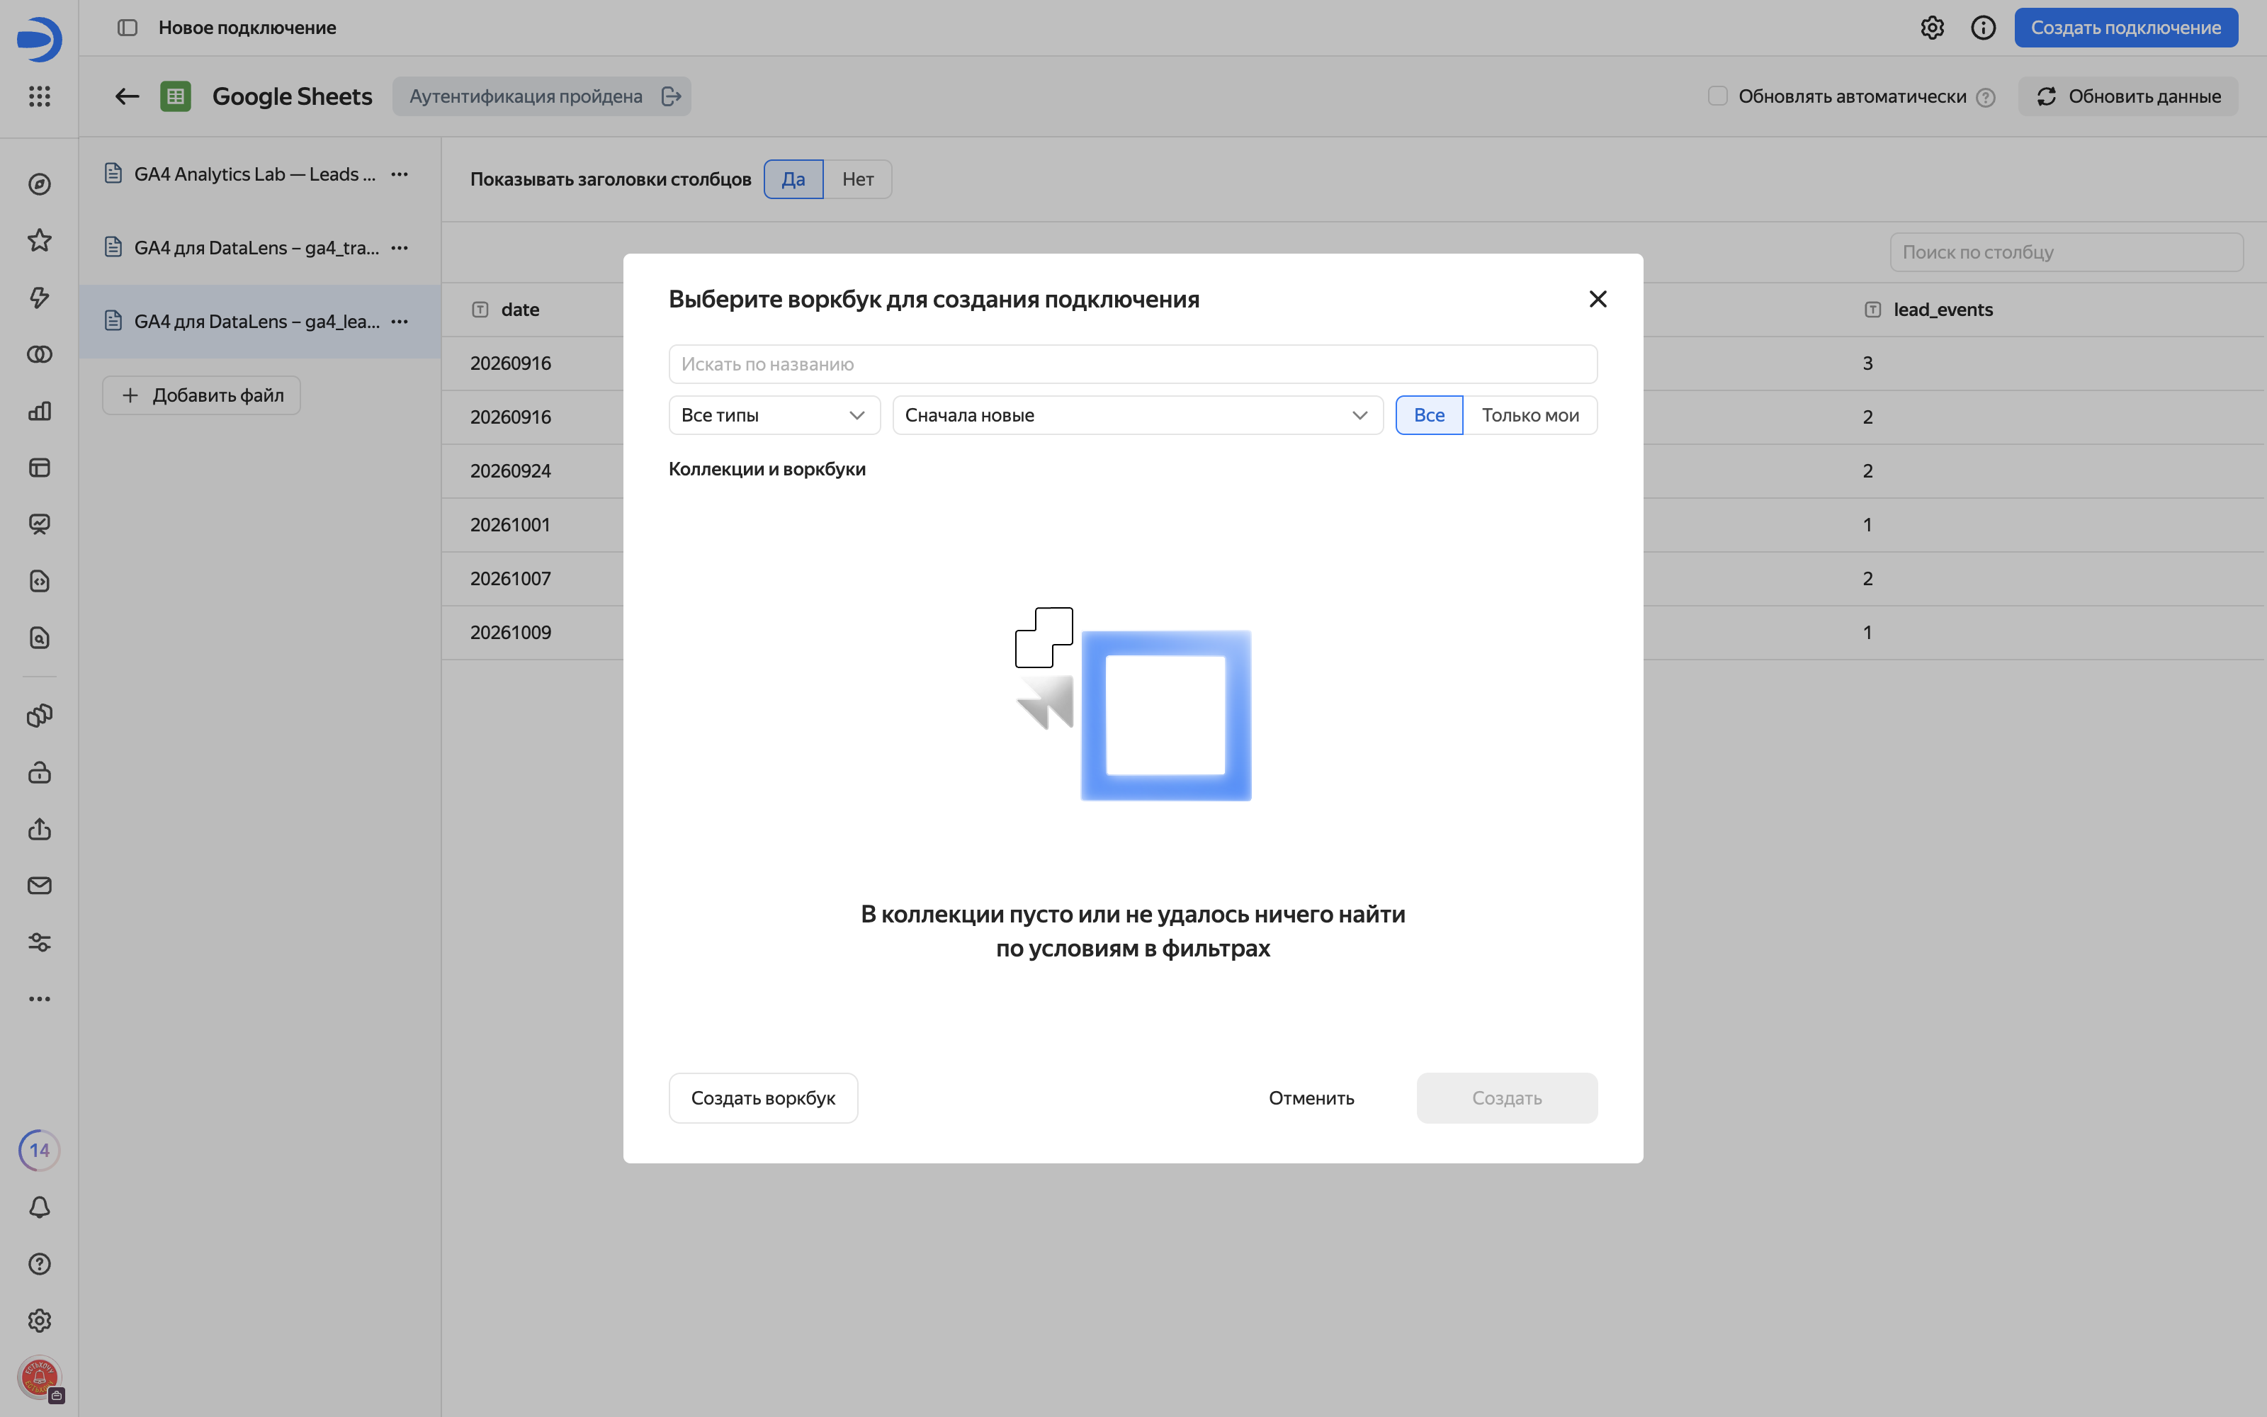Screen dimensions: 2267x1417
Task: Click the 'Создать подключение' button
Action: coord(2125,28)
